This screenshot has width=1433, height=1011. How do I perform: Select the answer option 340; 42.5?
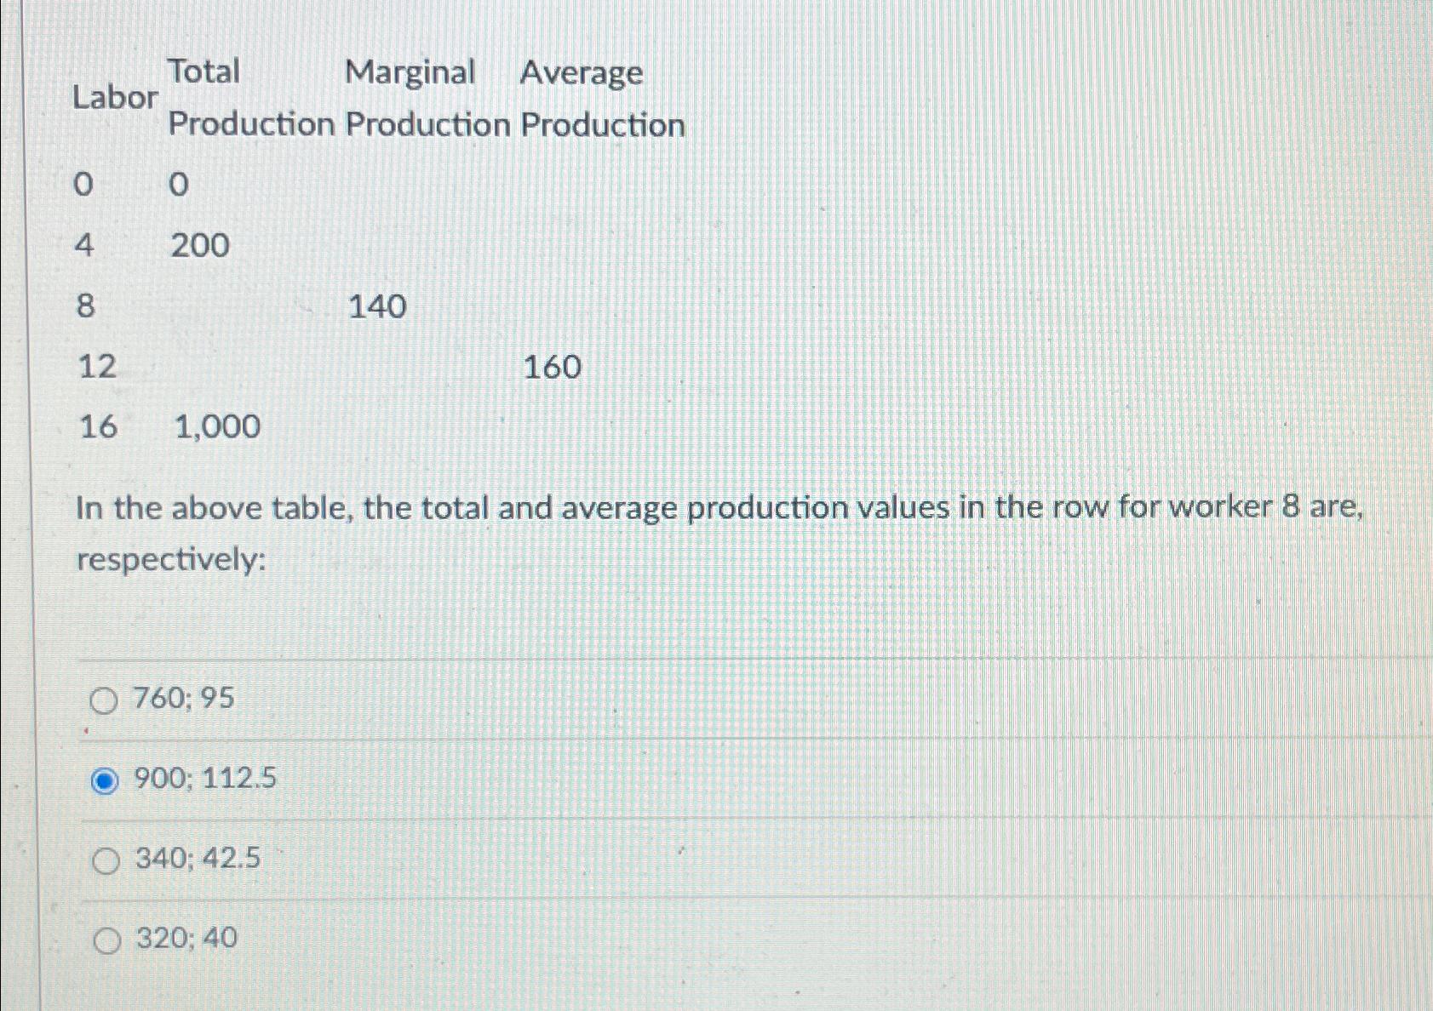(x=198, y=858)
